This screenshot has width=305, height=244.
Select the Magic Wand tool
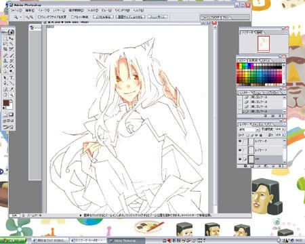click(12, 43)
